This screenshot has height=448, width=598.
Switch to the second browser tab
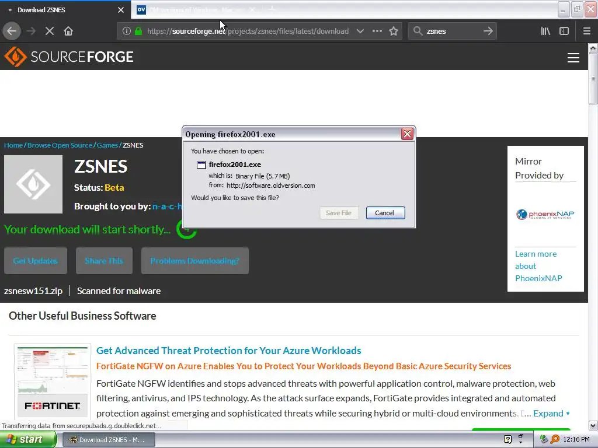coord(196,10)
